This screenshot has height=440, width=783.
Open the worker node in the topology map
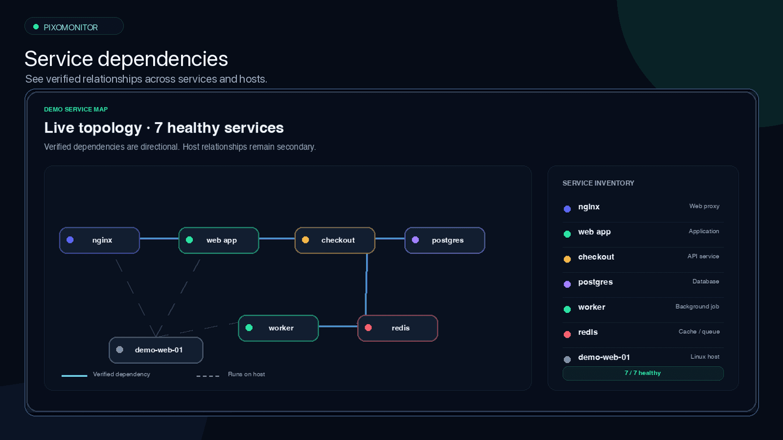pos(278,328)
